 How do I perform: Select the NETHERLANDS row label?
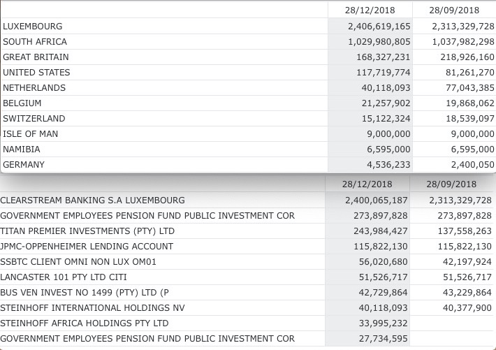34,87
